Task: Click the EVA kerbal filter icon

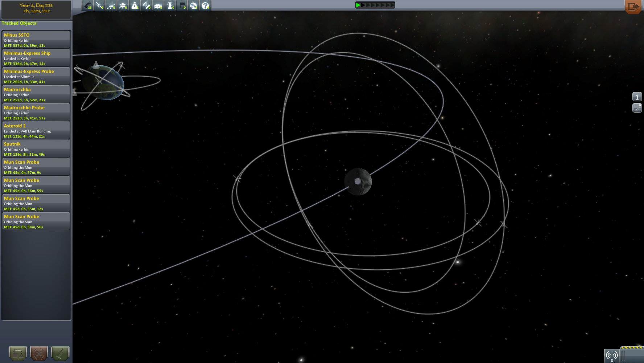Action: pos(170,5)
